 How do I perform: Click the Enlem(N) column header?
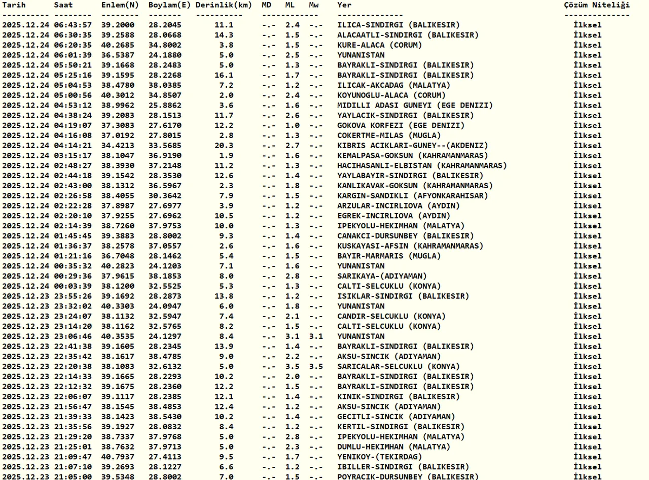coord(120,5)
